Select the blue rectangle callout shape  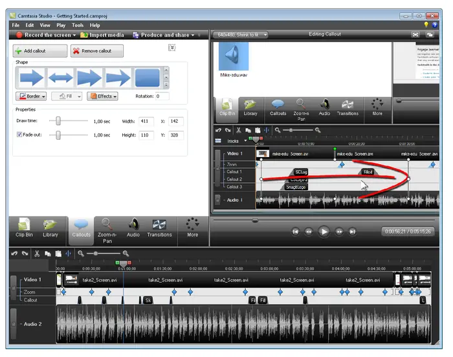[x=147, y=78]
